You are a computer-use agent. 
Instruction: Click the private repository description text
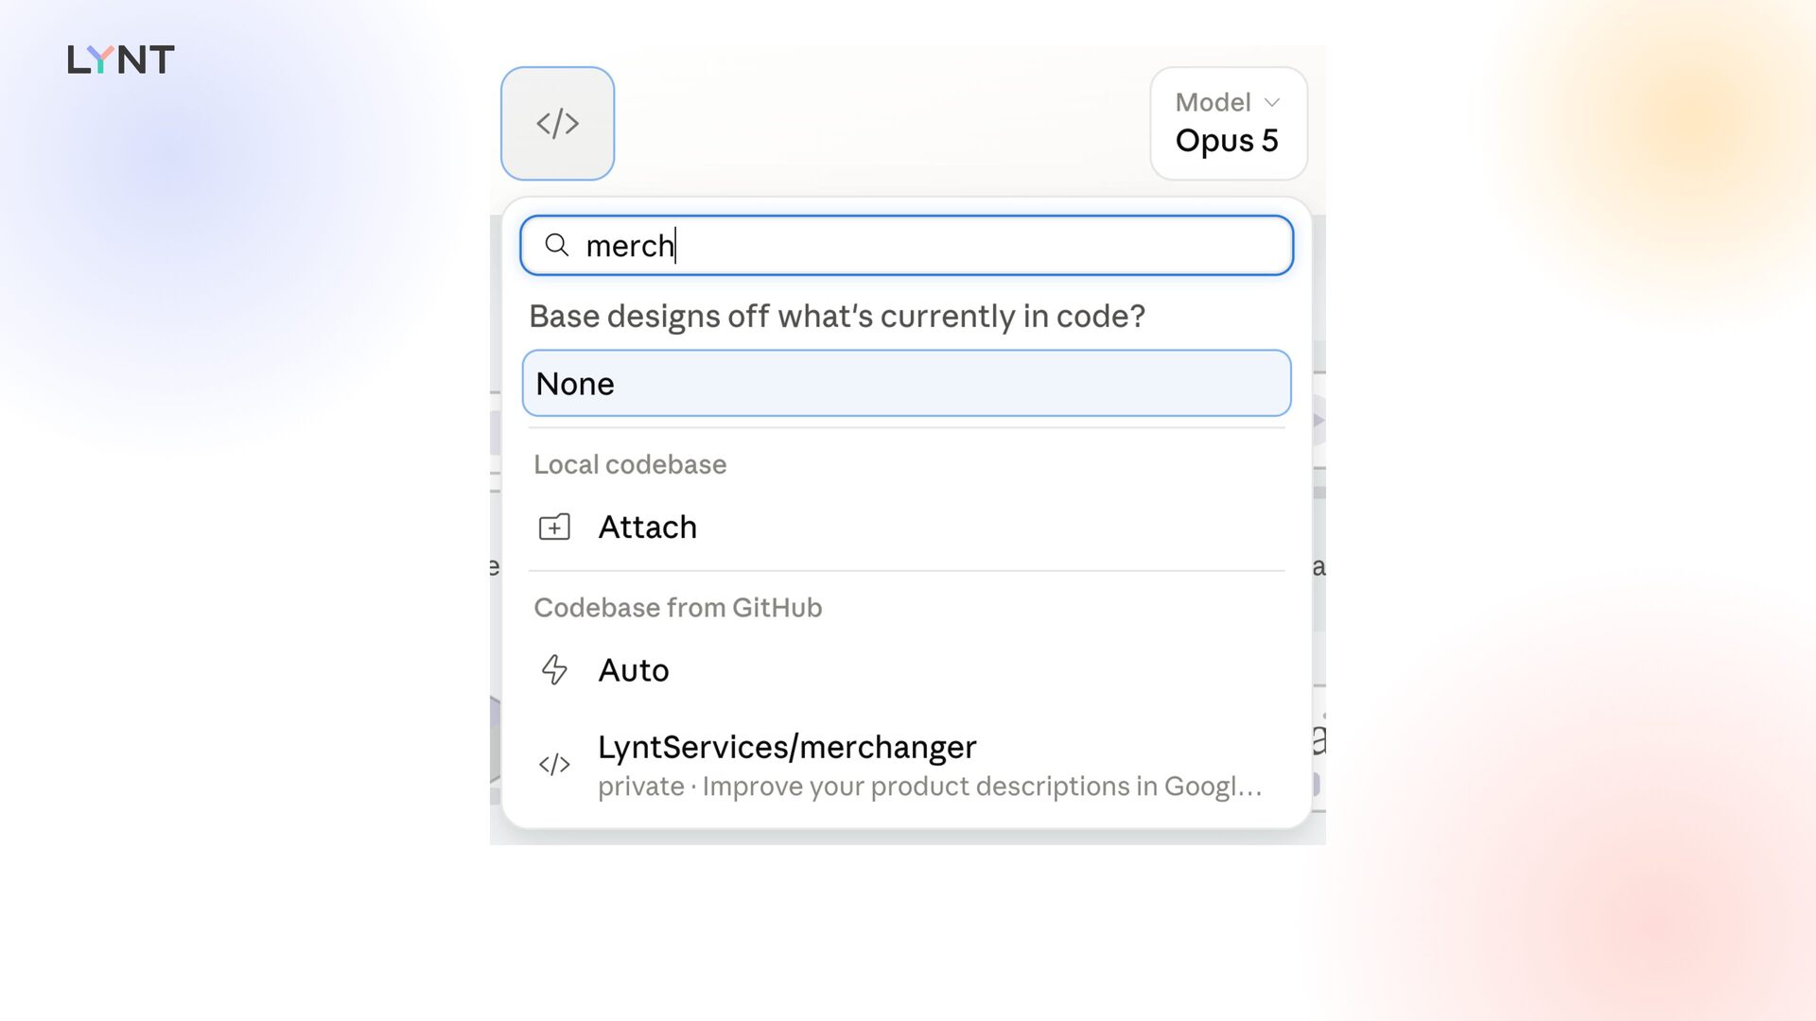(930, 787)
